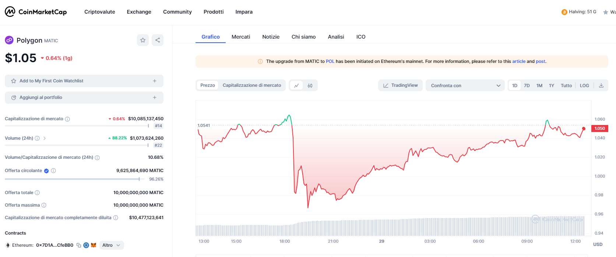Open the POL link in the upgrade notice
This screenshot has width=616, height=257.
click(x=330, y=61)
